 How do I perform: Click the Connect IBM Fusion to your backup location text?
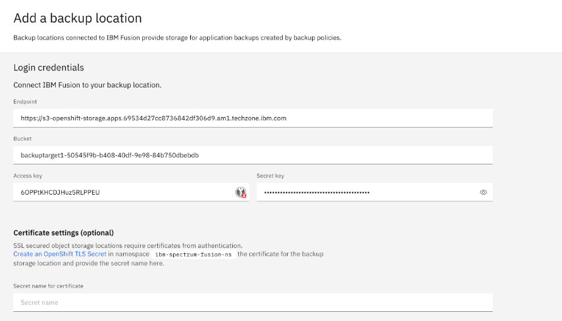(x=87, y=85)
